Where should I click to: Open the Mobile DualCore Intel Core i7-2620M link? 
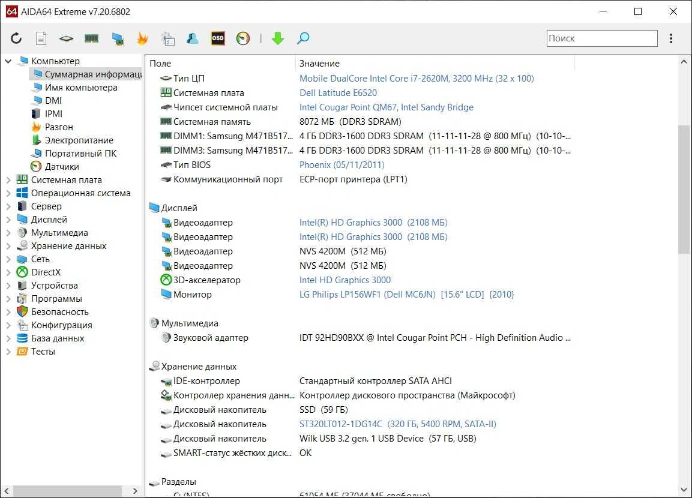pyautogui.click(x=417, y=79)
